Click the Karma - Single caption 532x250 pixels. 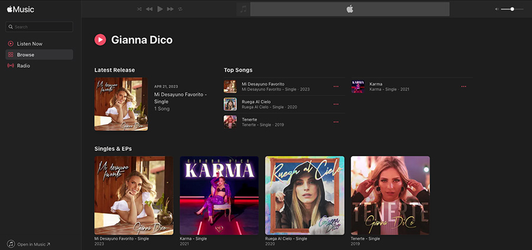tap(193, 238)
